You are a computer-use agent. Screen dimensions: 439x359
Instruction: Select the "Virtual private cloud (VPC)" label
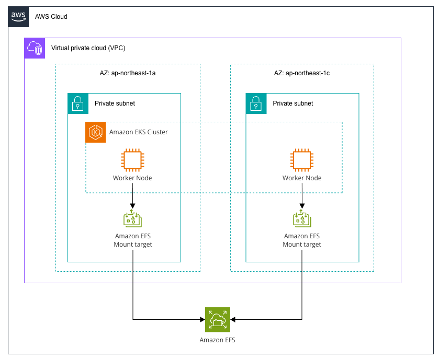tap(88, 48)
